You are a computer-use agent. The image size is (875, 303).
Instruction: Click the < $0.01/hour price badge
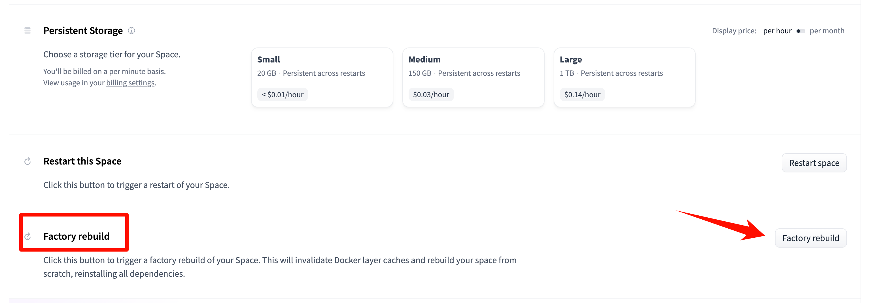(x=282, y=95)
